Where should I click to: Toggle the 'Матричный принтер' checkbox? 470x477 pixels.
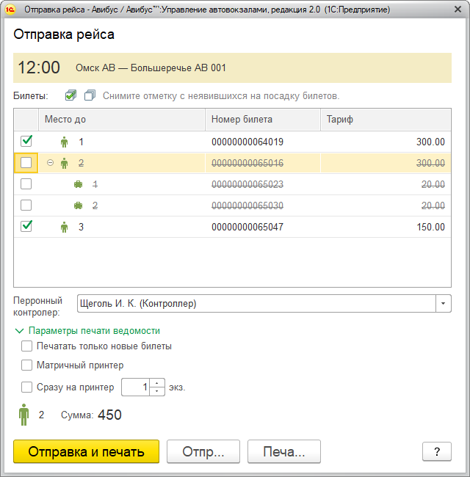(x=27, y=365)
